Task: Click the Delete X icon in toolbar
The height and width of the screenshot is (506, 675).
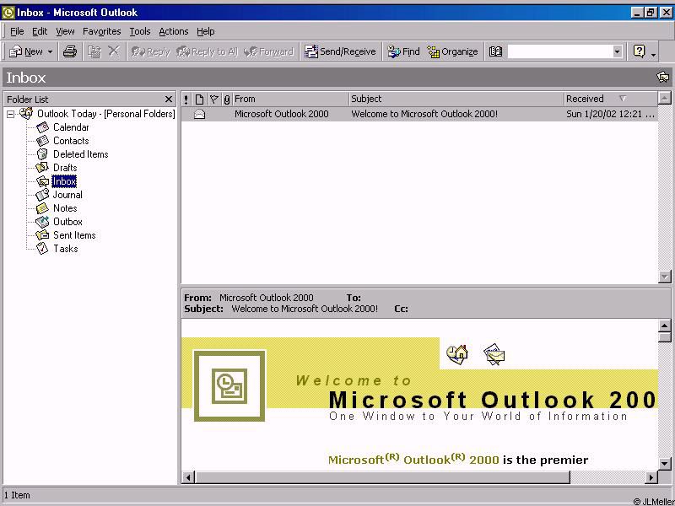Action: [x=114, y=51]
